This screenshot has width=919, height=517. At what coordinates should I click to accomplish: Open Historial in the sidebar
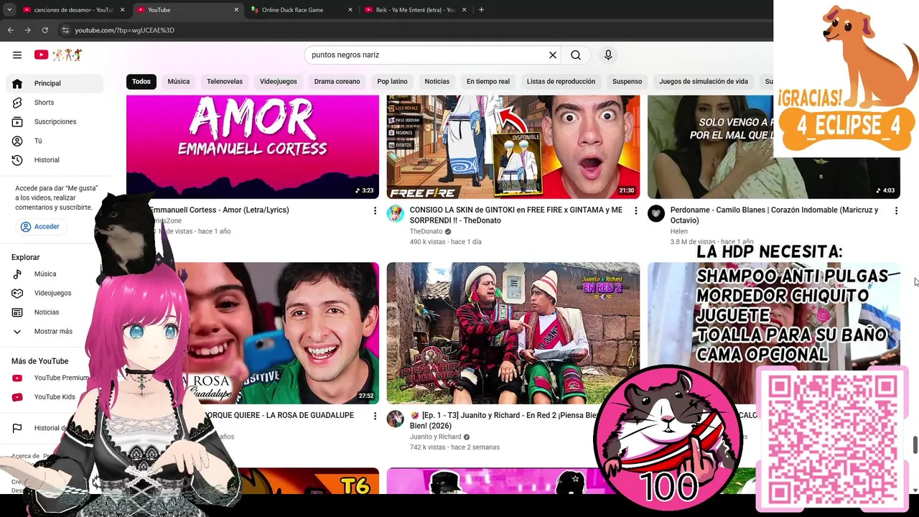(55, 160)
